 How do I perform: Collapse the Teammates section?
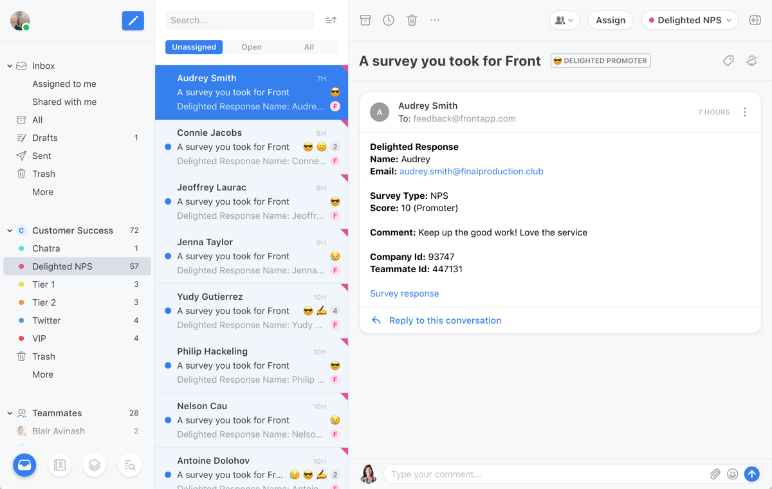tap(10, 413)
